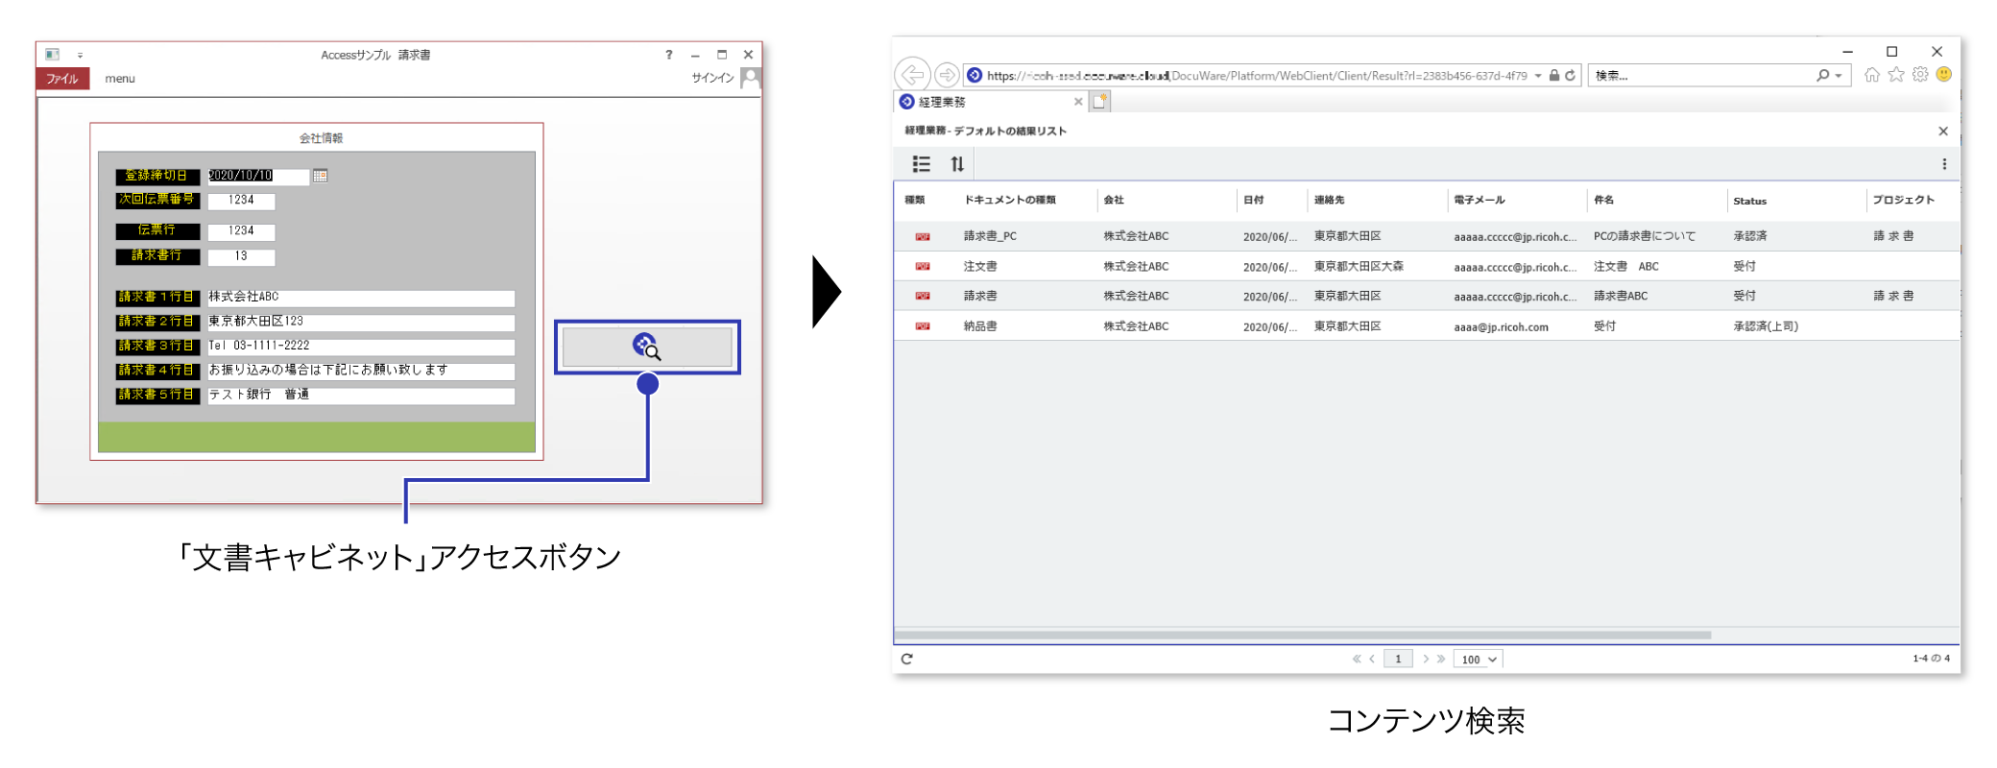
Task: Sort by the Status column header
Action: pyautogui.click(x=1749, y=201)
